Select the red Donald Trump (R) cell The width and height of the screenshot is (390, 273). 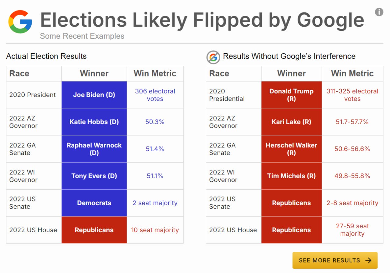(291, 95)
